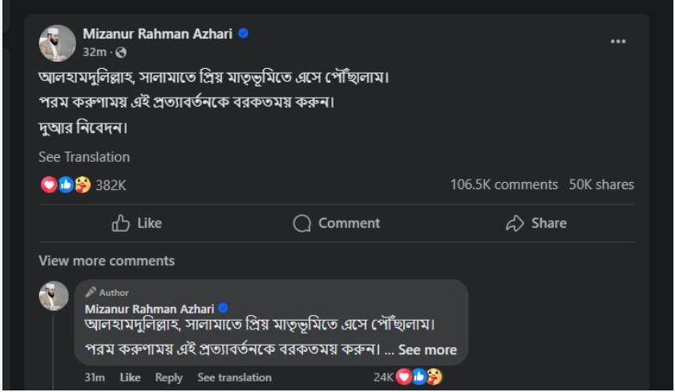675x392 pixels.
Task: Click See translation under the comment
Action: 234,377
